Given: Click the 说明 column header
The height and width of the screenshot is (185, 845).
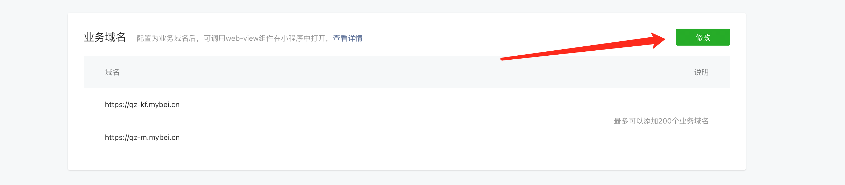Looking at the screenshot, I should pyautogui.click(x=701, y=72).
